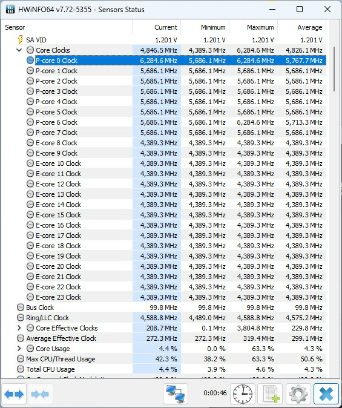Viewport: 342px width, 408px height.
Task: Click the 5,767.7 MHz average value
Action: (304, 61)
